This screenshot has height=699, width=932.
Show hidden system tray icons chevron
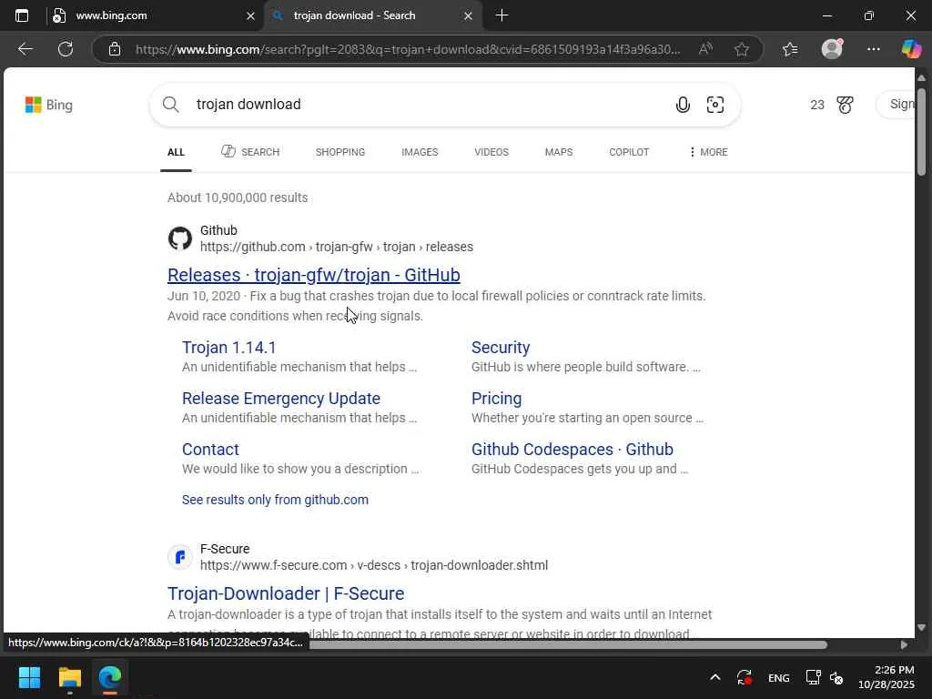715,677
